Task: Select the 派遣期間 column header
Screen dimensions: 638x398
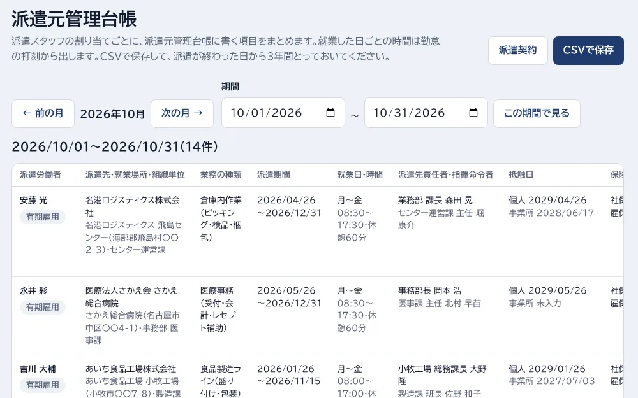Action: pyautogui.click(x=274, y=174)
